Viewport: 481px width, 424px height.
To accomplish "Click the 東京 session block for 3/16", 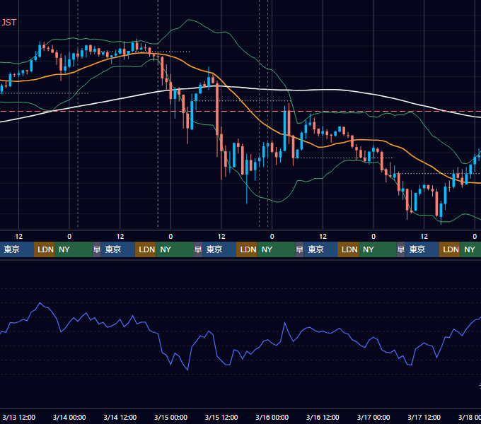I will [320, 249].
